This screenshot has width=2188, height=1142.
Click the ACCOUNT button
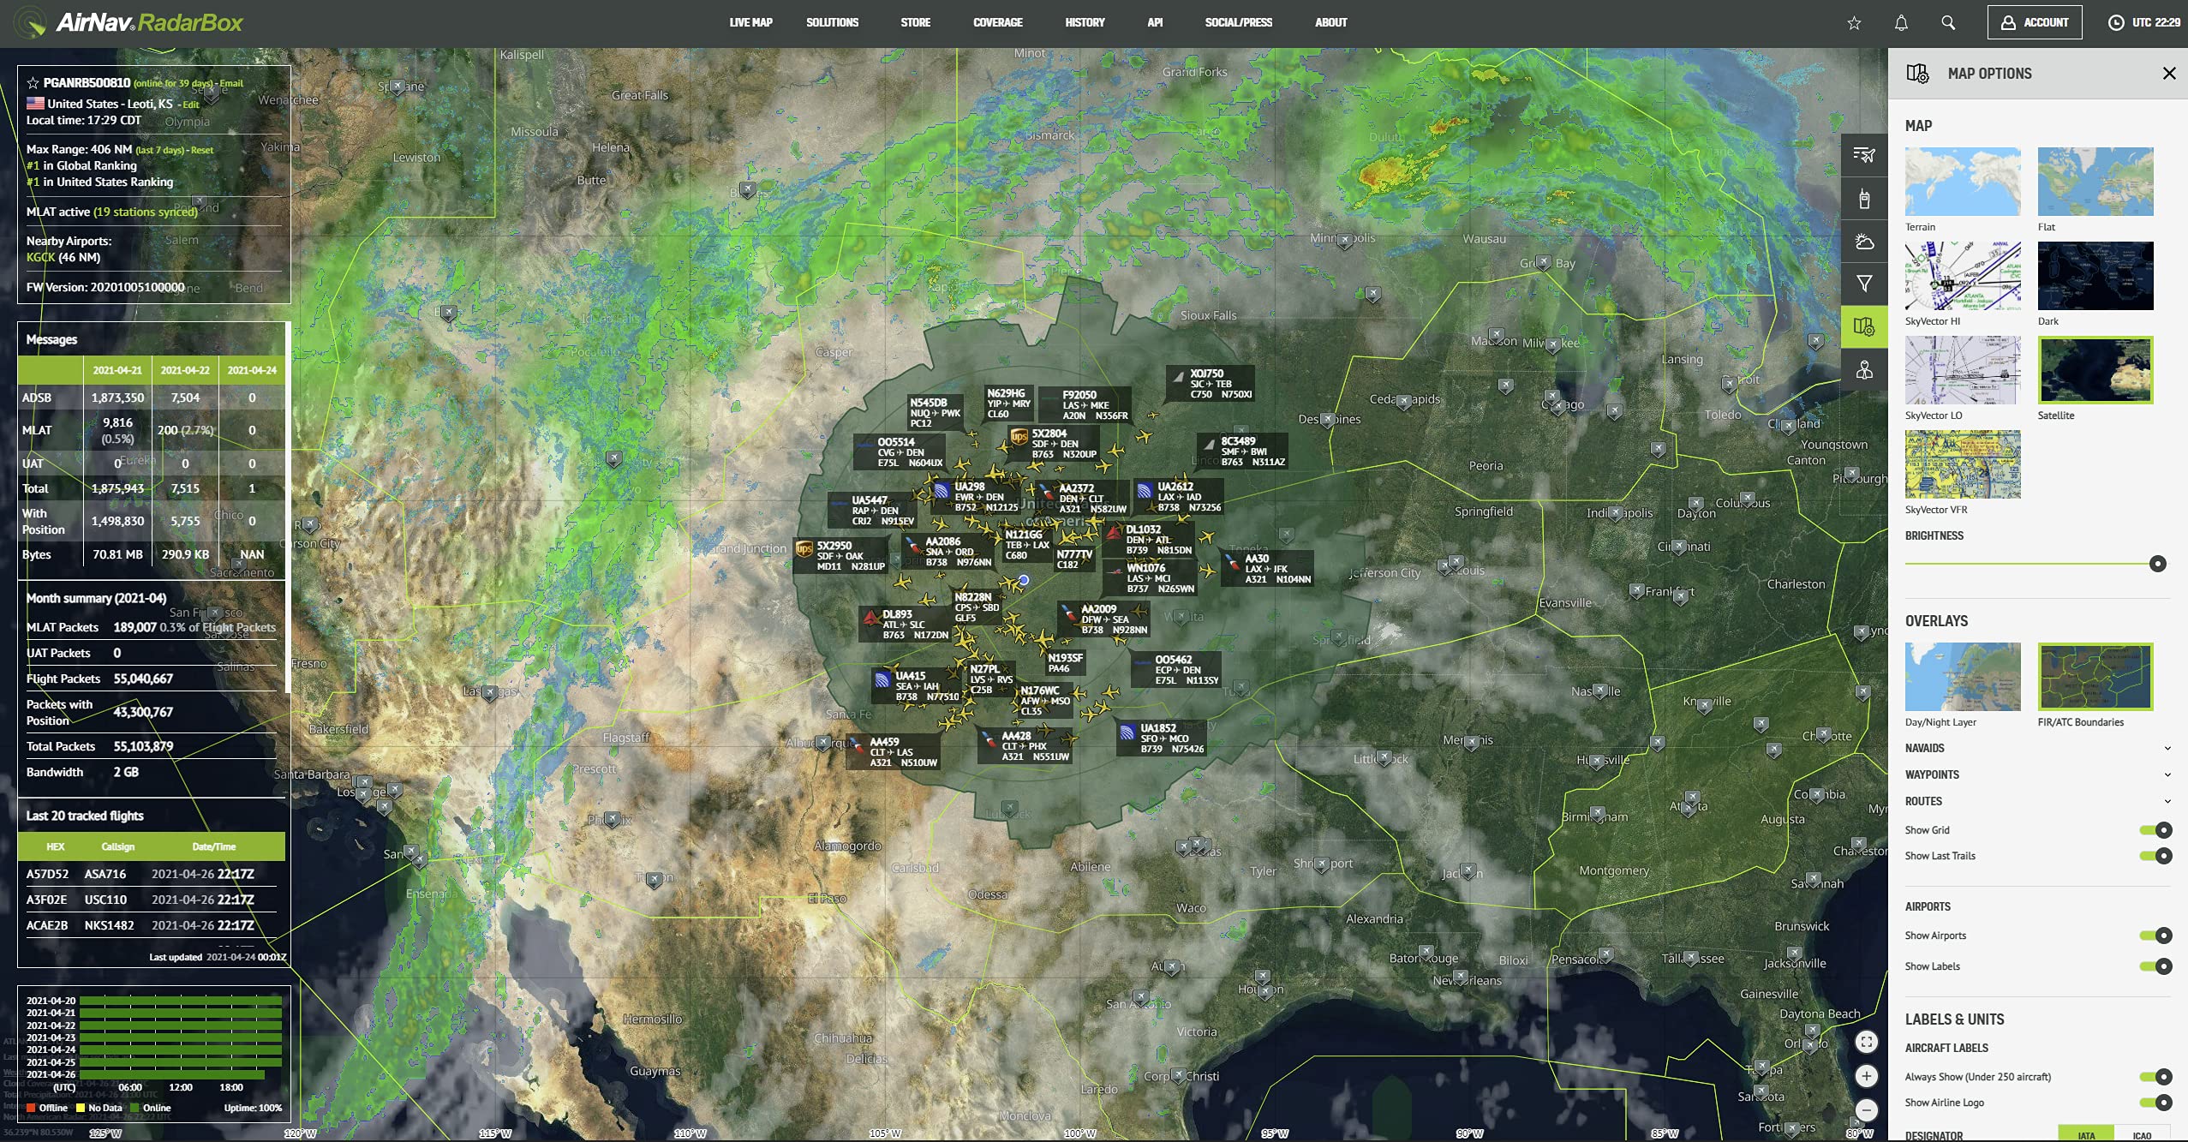click(2034, 23)
